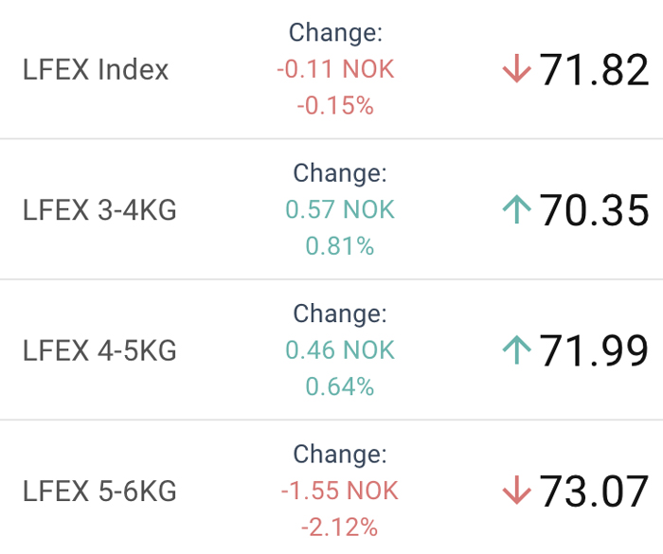
Task: Click the green up arrow beside 70.35
Action: 516,209
